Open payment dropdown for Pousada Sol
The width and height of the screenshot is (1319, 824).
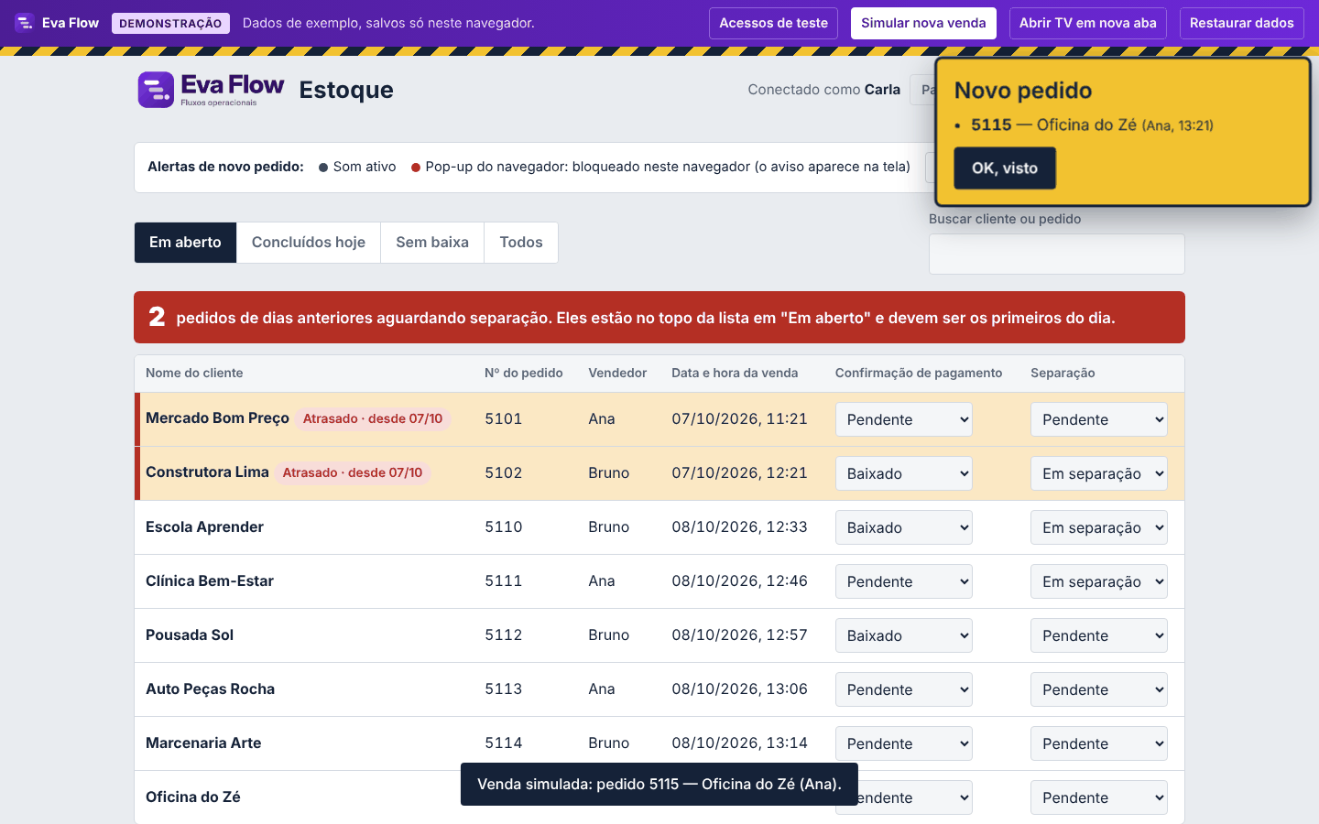904,635
